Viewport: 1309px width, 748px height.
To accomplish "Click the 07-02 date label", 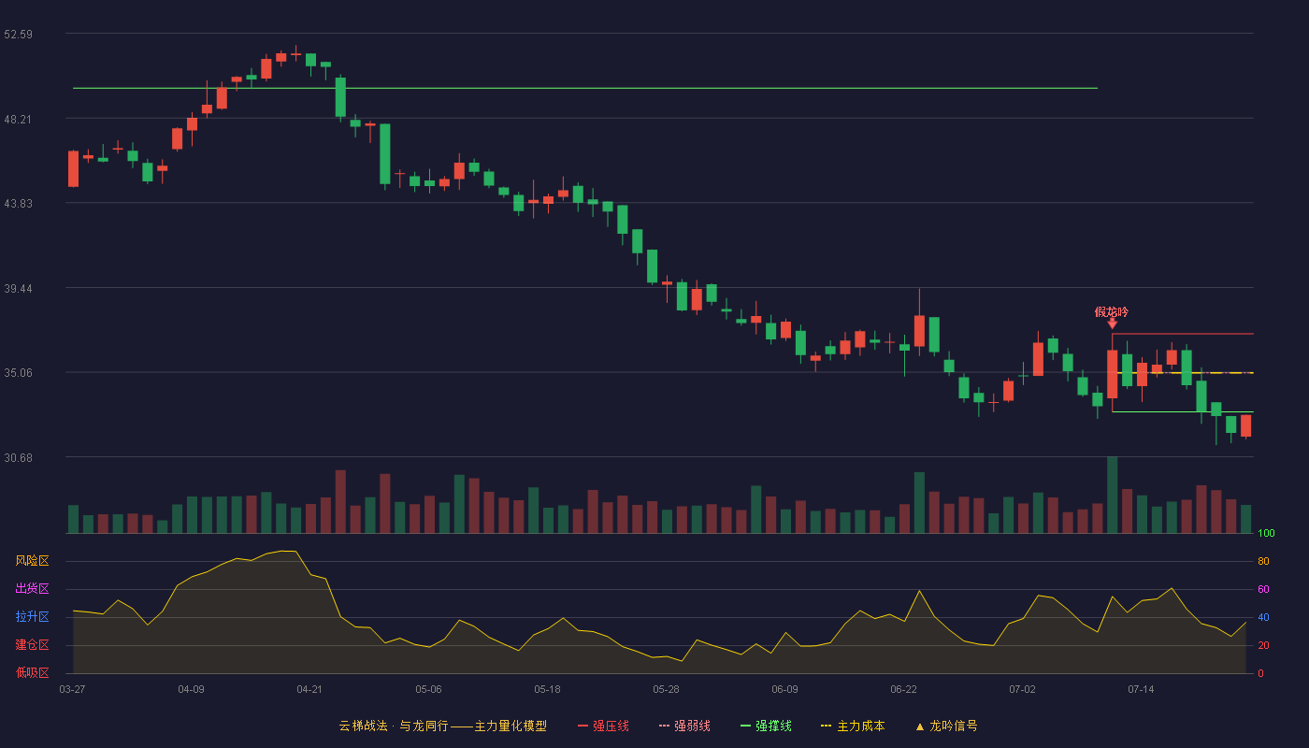I will [1022, 689].
